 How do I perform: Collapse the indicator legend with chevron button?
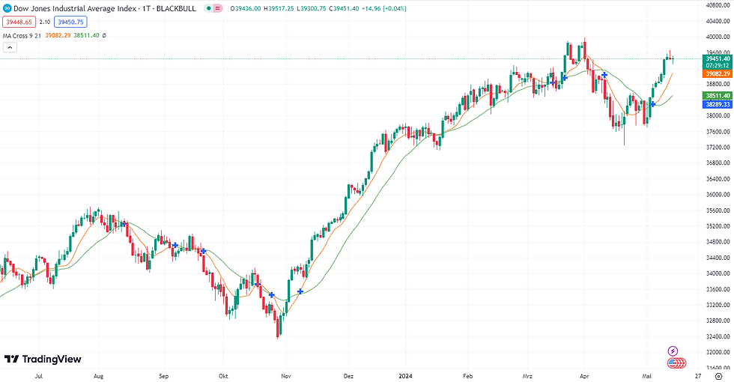pyautogui.click(x=10, y=47)
